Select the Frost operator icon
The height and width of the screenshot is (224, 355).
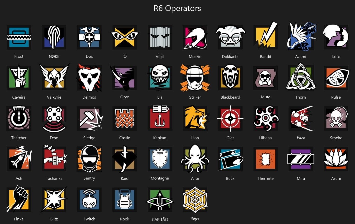[19, 37]
